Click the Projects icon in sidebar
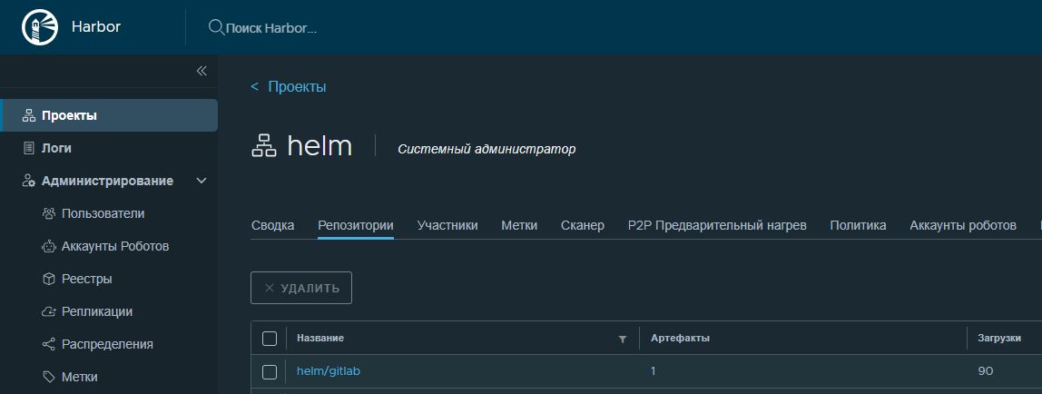The image size is (1042, 394). point(28,115)
